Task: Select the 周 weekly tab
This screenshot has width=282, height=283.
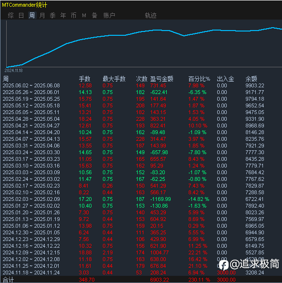Action: click(x=32, y=15)
